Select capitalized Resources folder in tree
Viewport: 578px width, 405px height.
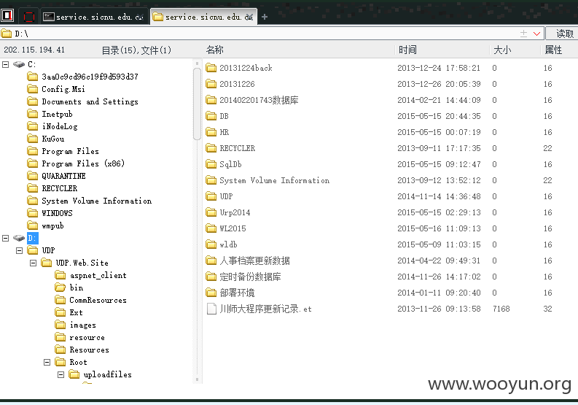[82, 350]
